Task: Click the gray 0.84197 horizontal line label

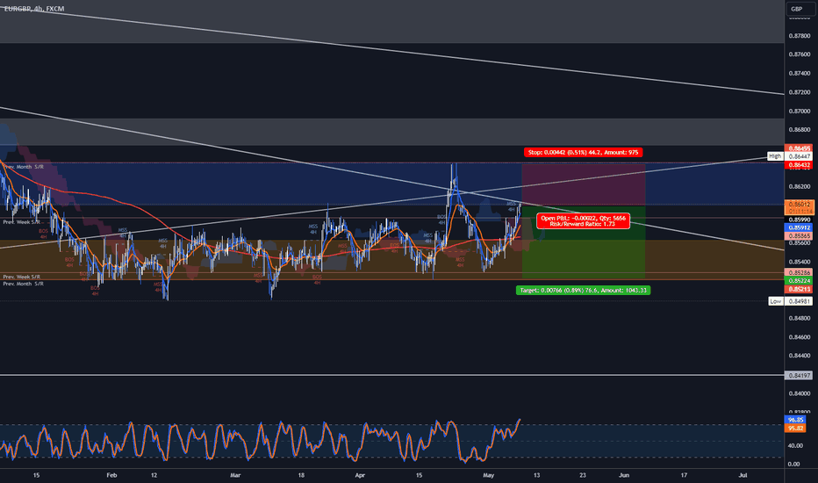Action: 800,376
